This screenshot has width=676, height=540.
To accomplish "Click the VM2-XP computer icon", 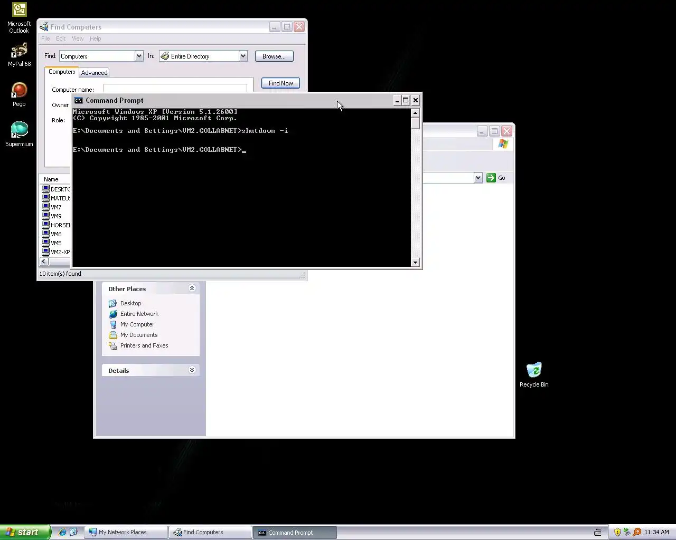I will (46, 252).
